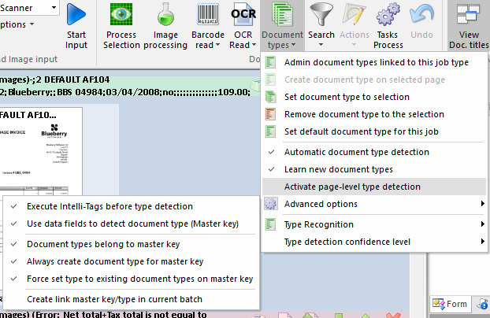Expand the Advanced options submenu
The height and width of the screenshot is (318, 490).
[320, 204]
